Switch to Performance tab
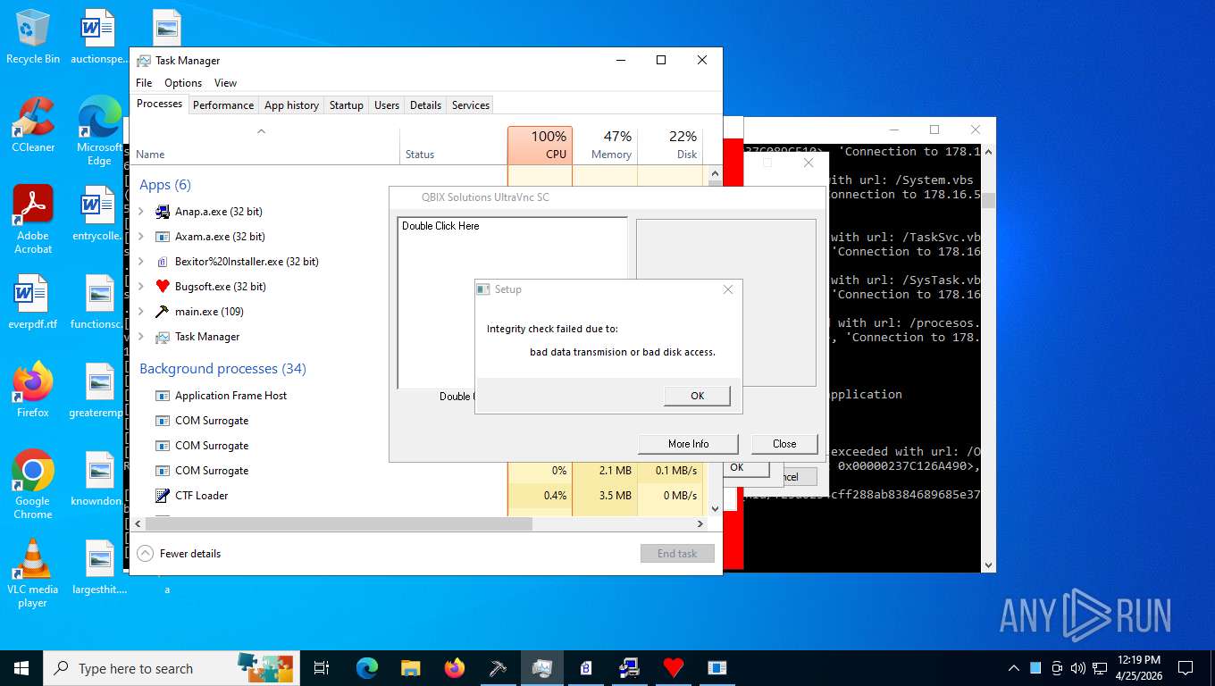Viewport: 1215px width, 686px height. [x=223, y=105]
